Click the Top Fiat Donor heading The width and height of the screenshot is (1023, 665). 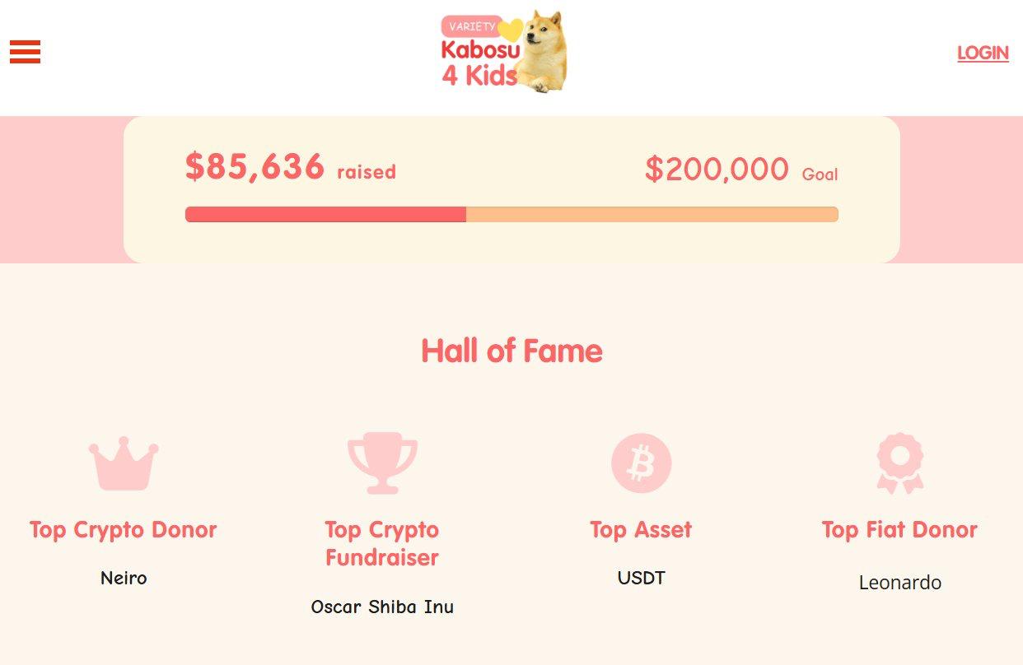click(x=899, y=530)
